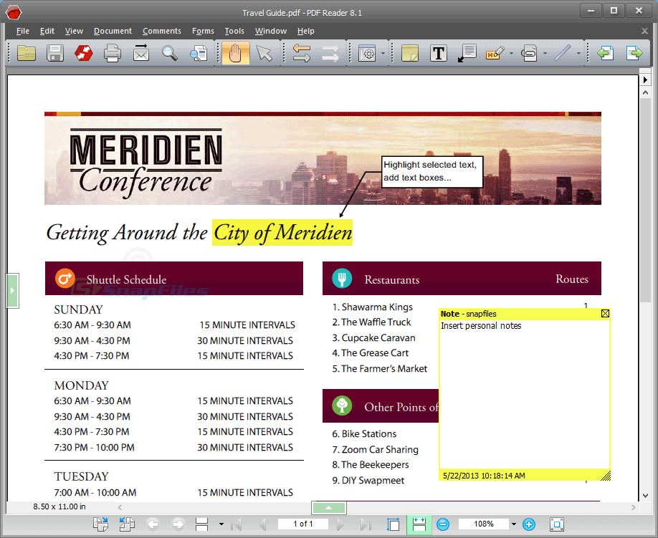658x538 pixels.
Task: Click the orange previous view arrows icon
Action: point(301,53)
